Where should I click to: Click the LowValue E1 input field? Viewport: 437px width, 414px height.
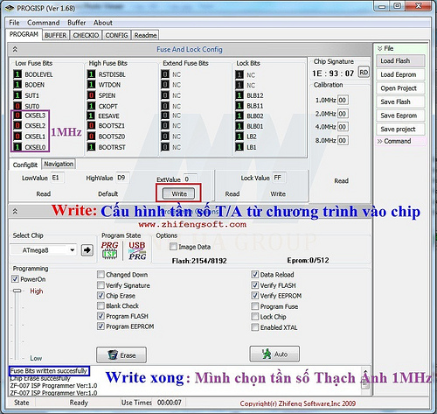[x=58, y=178]
